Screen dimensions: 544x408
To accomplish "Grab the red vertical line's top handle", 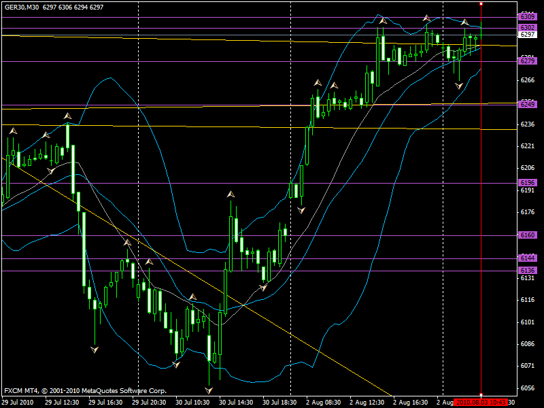I will coord(481,4).
